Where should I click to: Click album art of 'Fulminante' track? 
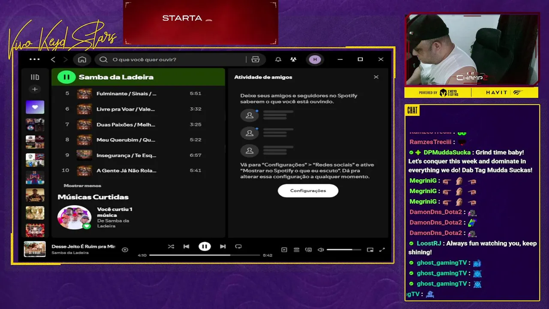tap(84, 94)
